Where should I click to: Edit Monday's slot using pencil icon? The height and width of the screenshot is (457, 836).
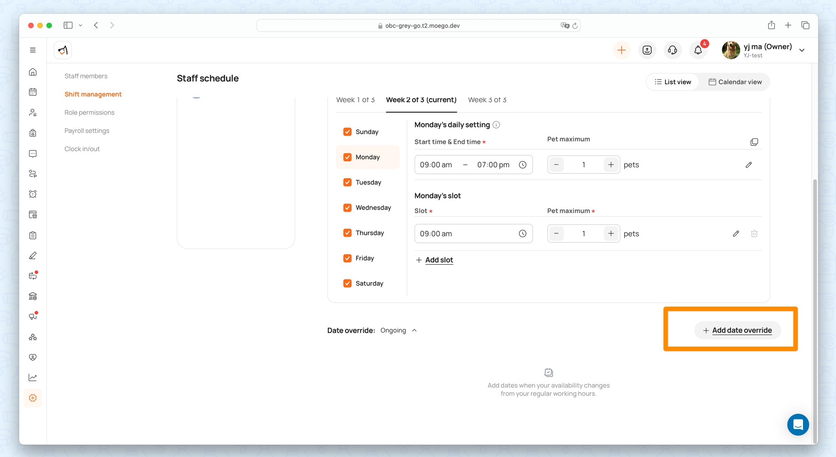(736, 234)
